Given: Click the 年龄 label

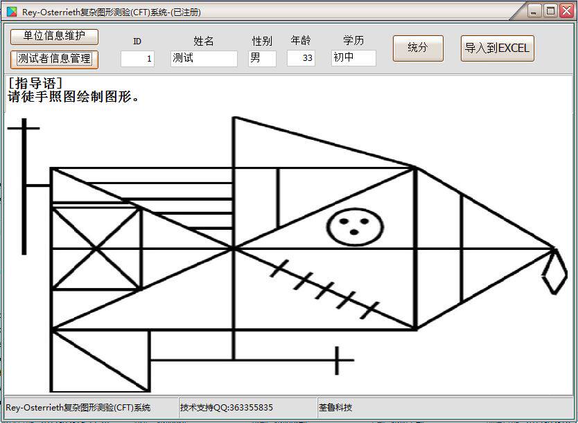Looking at the screenshot, I should click(x=301, y=40).
